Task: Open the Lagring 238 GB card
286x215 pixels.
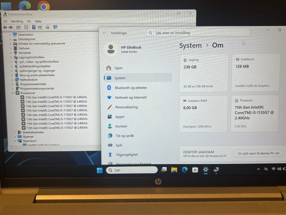Action: point(203,73)
